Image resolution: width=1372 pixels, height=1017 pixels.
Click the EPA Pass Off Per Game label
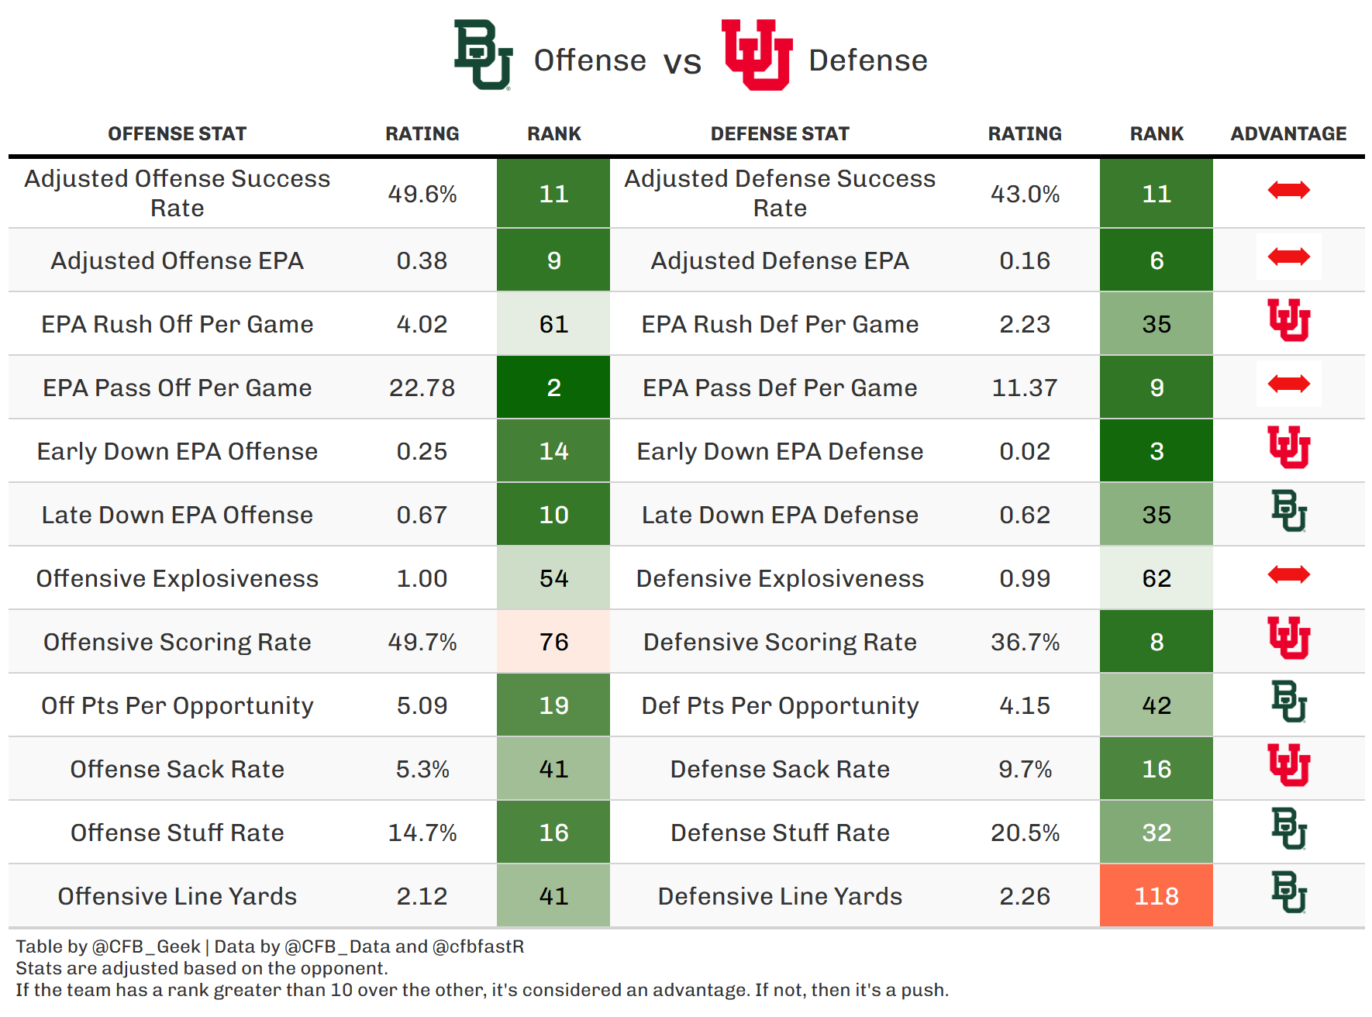[177, 388]
